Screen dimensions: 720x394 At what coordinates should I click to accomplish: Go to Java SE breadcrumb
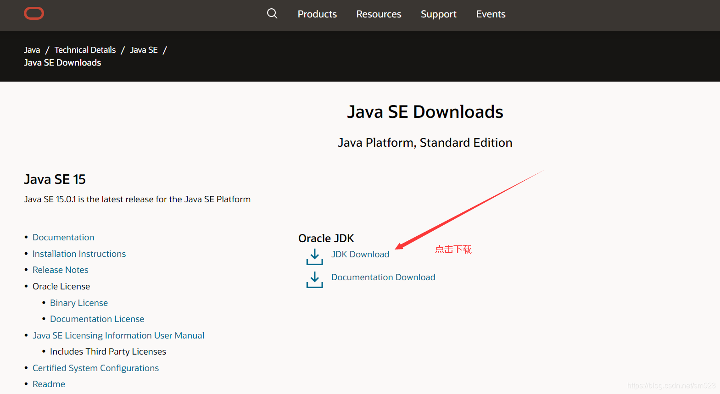[144, 50]
